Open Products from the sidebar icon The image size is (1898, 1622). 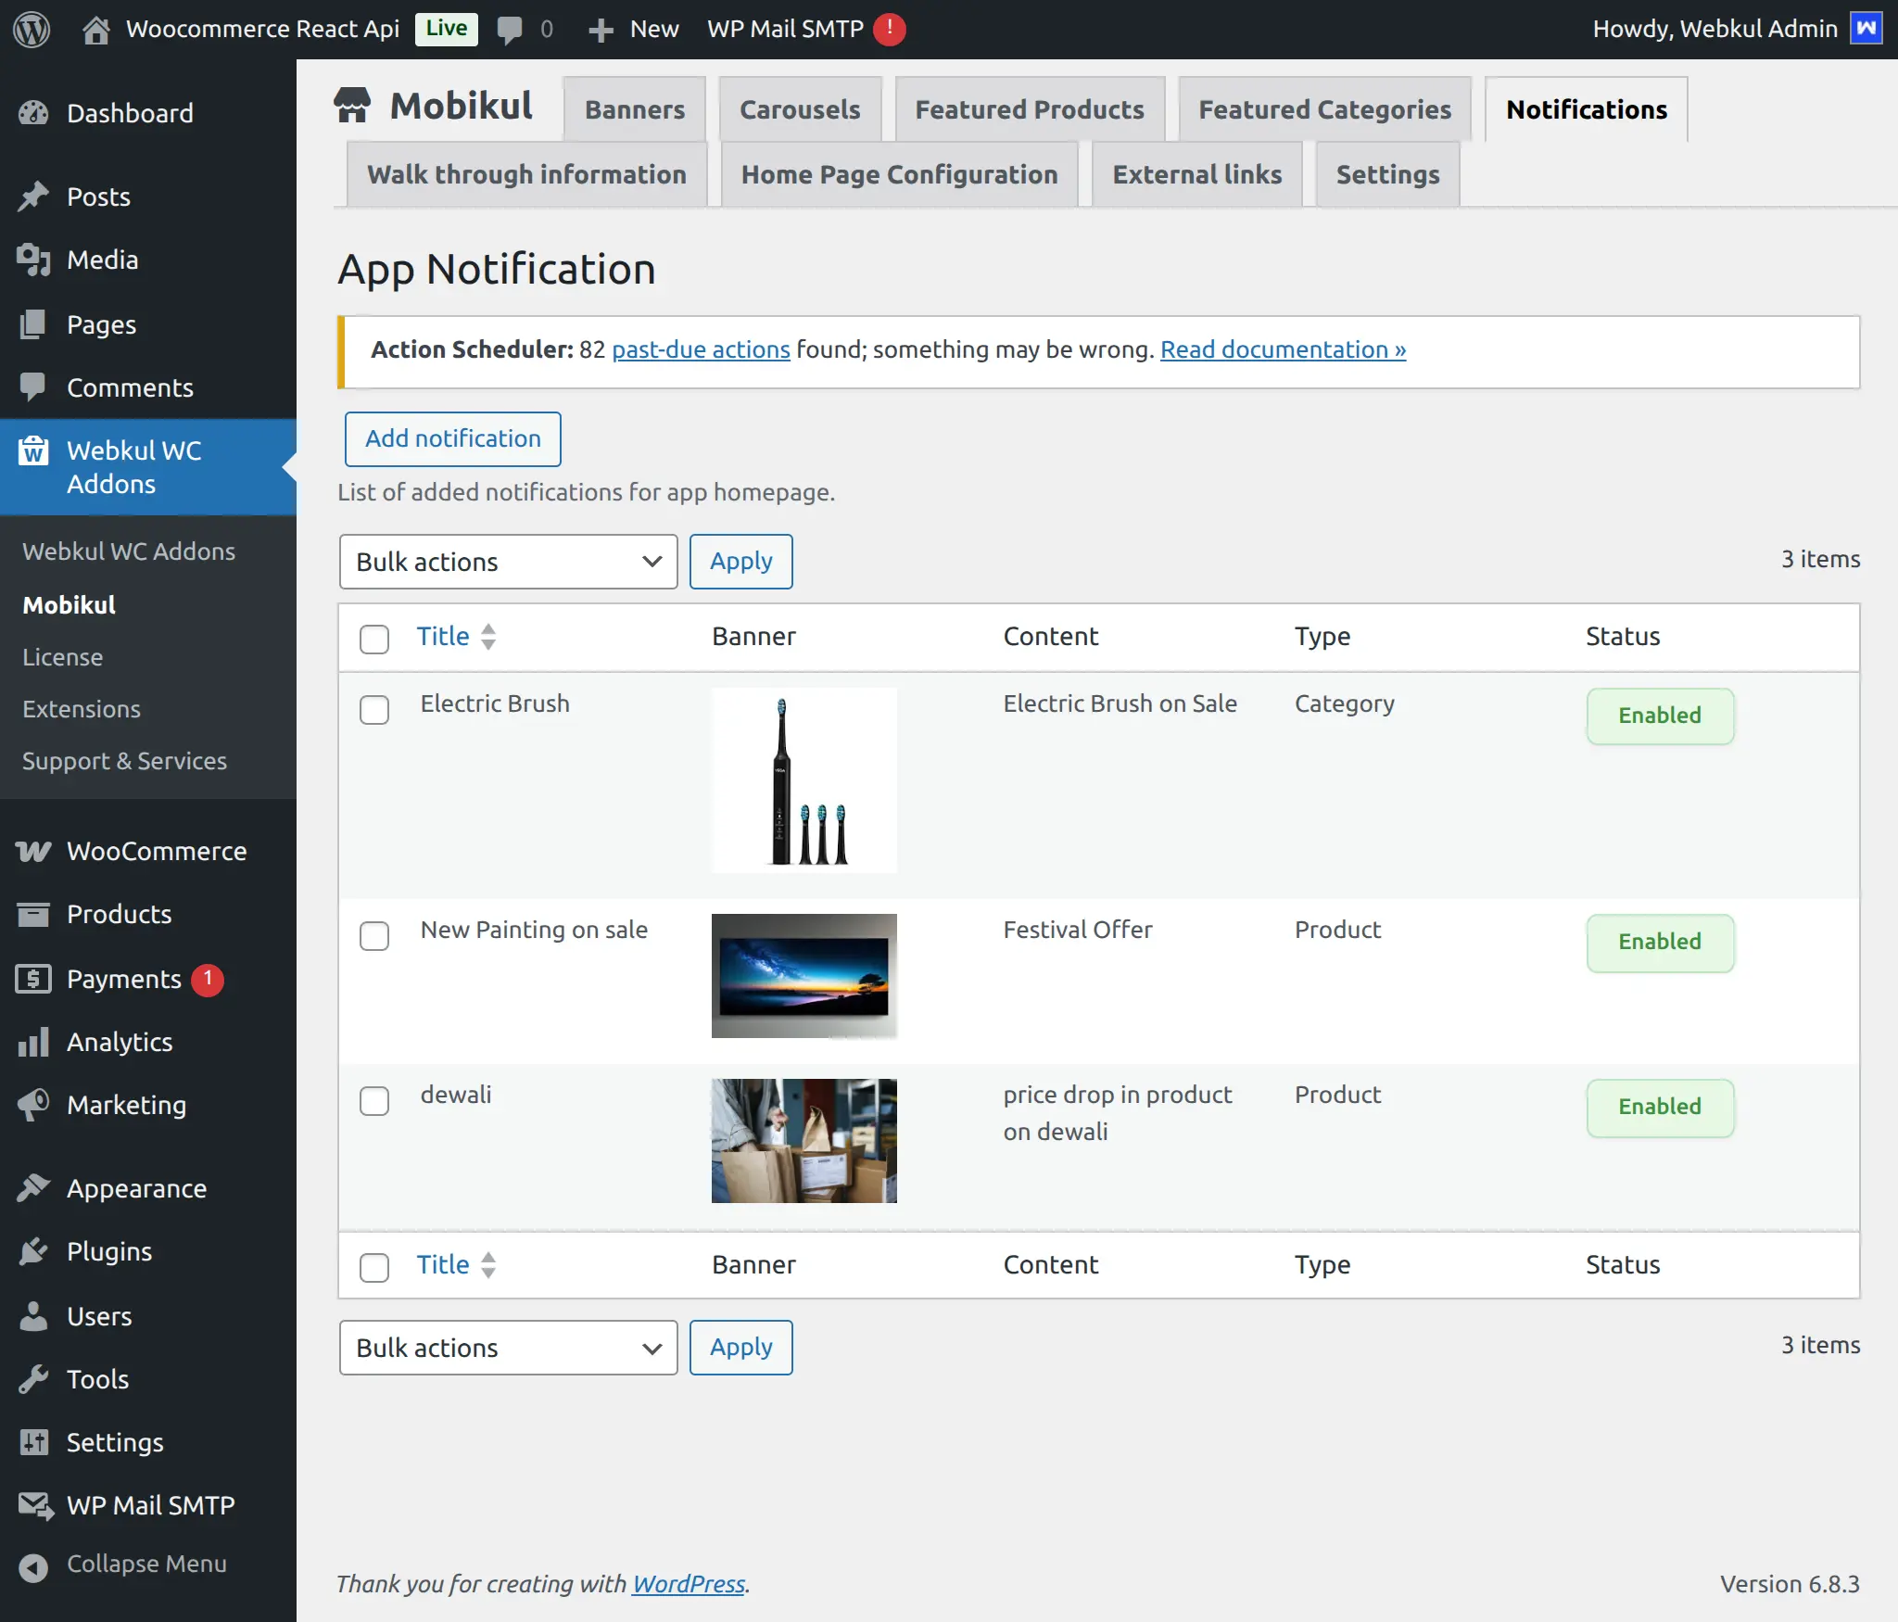point(33,915)
